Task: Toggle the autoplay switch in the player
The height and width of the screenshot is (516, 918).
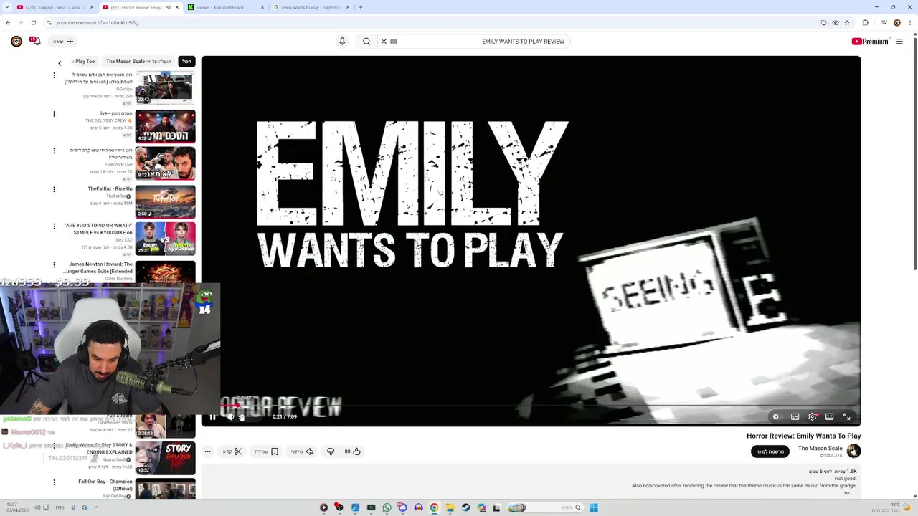Action: 776,416
